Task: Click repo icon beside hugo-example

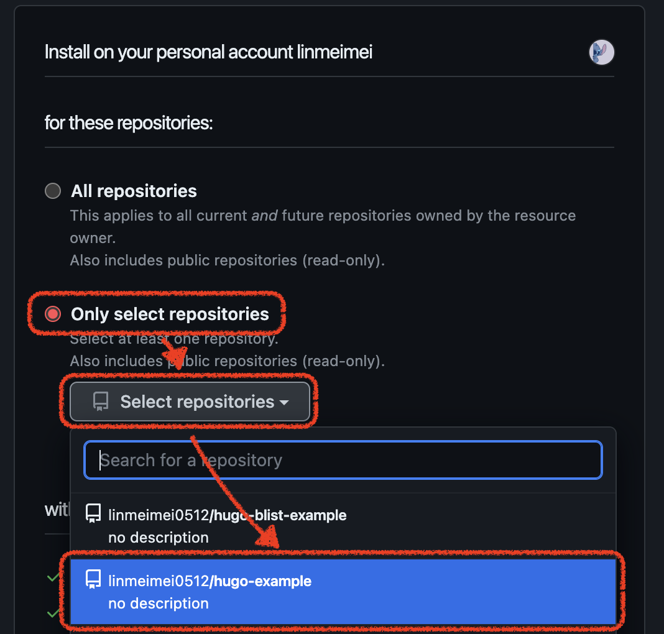Action: click(93, 579)
